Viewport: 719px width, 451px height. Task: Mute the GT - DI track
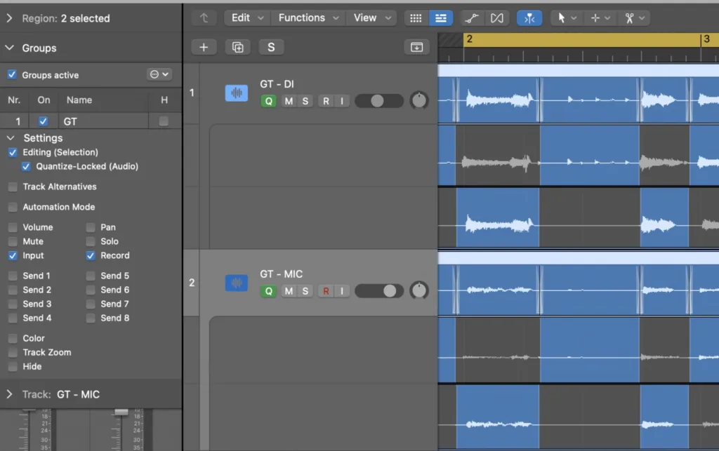coord(289,101)
